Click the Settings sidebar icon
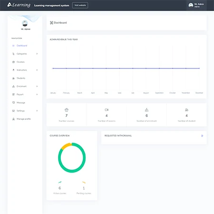This screenshot has height=214, width=214. point(13,111)
